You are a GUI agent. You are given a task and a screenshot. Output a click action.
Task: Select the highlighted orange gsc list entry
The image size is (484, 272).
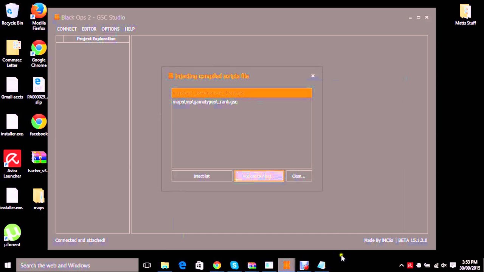pyautogui.click(x=242, y=93)
